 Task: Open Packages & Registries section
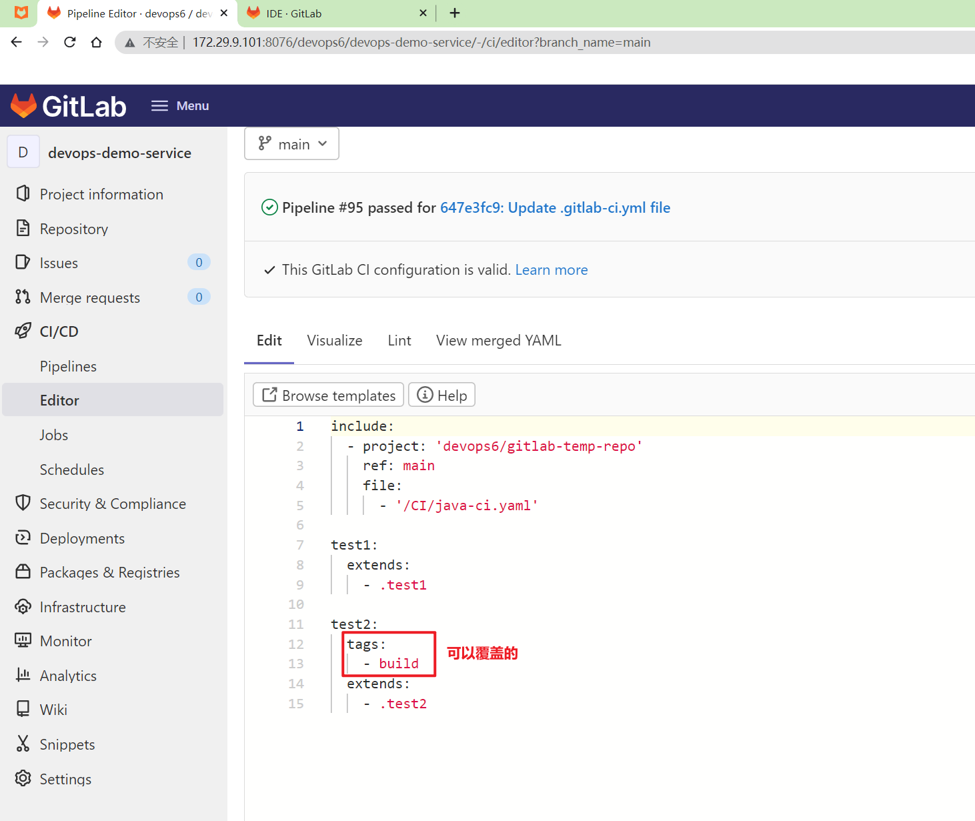point(110,572)
